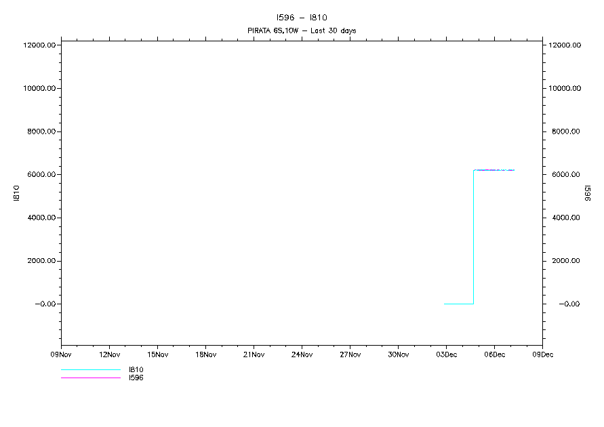
Task: Click the vertical cyan line jump
Action: [x=473, y=237]
